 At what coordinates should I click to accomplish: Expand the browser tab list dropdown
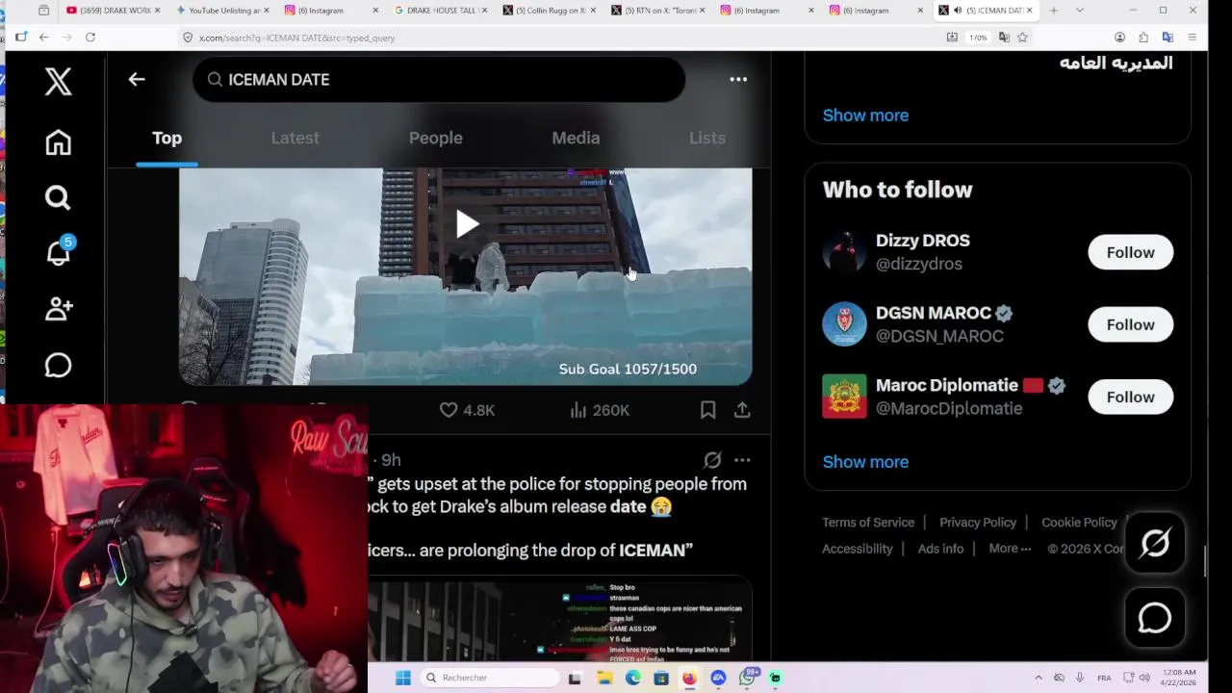coord(1080,11)
